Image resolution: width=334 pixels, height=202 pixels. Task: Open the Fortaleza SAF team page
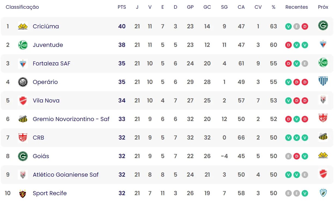pos(51,64)
